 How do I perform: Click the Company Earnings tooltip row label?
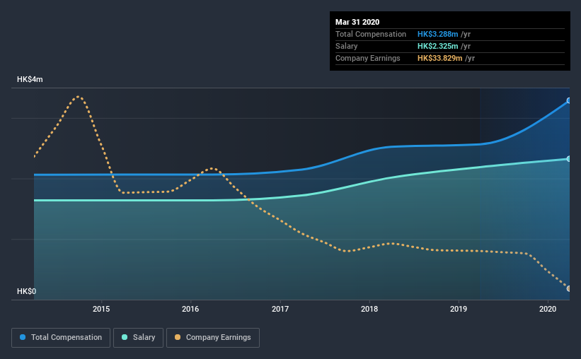[x=367, y=58]
